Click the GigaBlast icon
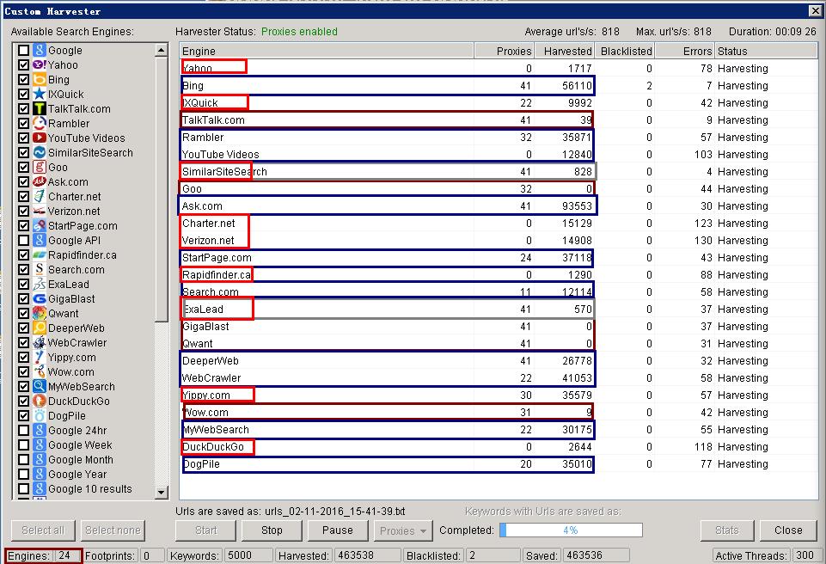Screen dimensions: 826x564 click(39, 299)
